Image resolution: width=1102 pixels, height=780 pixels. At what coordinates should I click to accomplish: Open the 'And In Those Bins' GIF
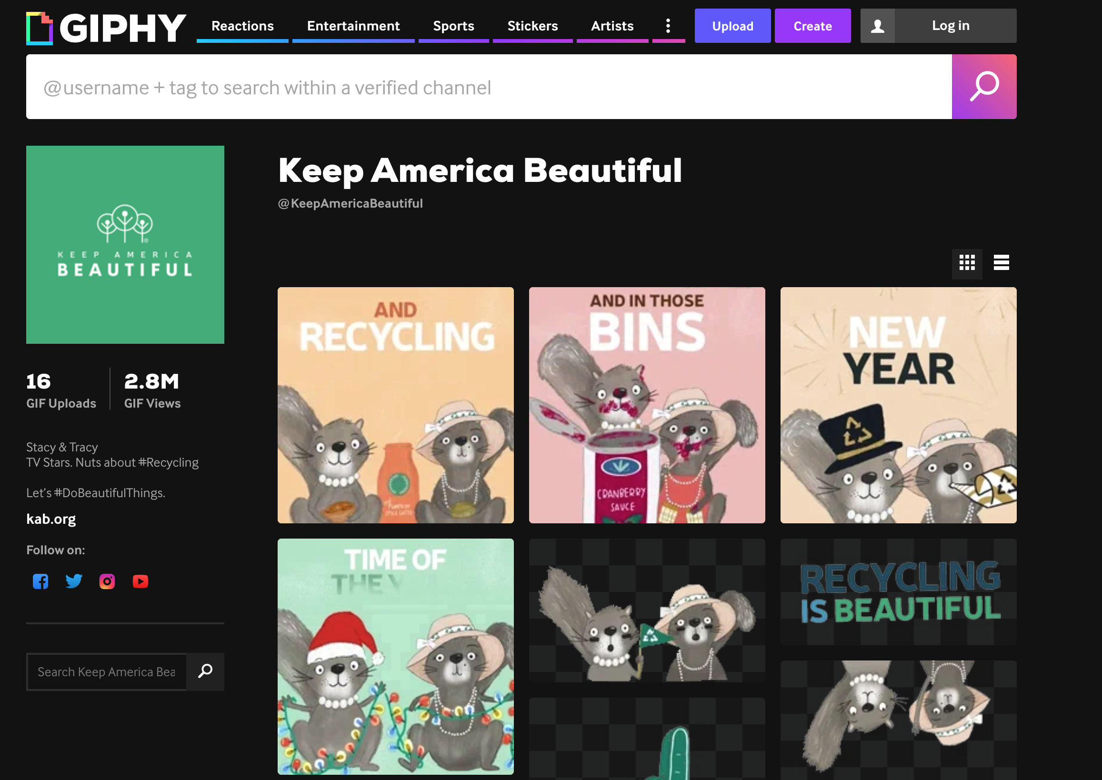point(647,405)
